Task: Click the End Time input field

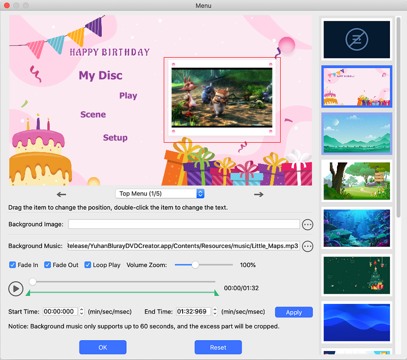Action: pos(194,311)
